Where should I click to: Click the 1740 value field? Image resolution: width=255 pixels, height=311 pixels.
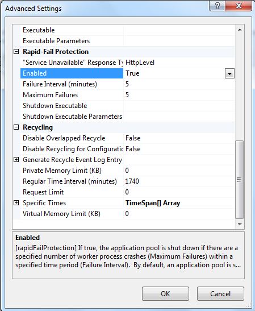[x=179, y=181]
